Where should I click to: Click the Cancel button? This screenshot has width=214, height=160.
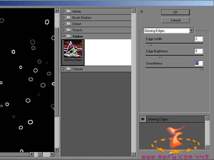tap(175, 20)
